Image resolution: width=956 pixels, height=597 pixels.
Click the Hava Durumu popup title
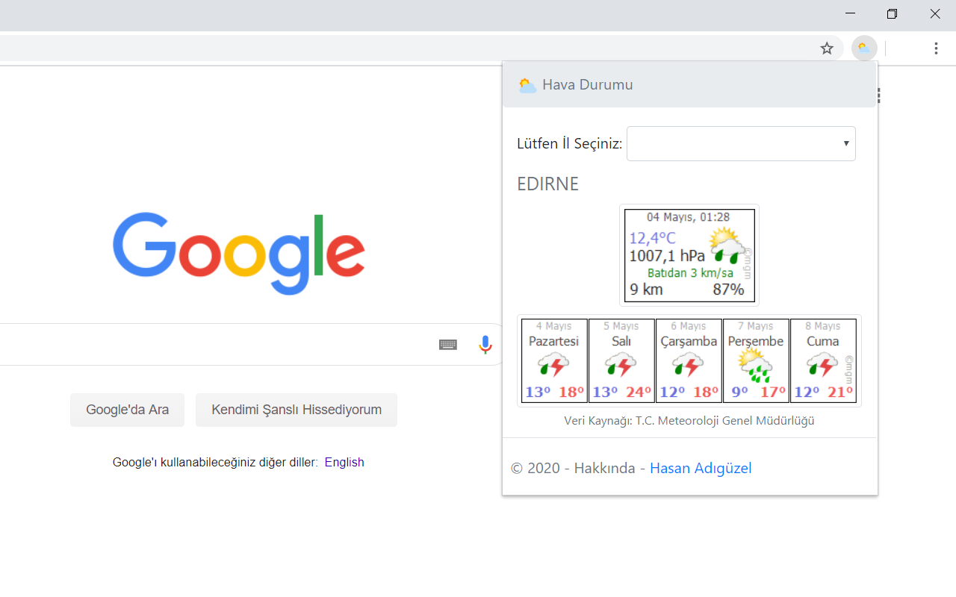(587, 84)
